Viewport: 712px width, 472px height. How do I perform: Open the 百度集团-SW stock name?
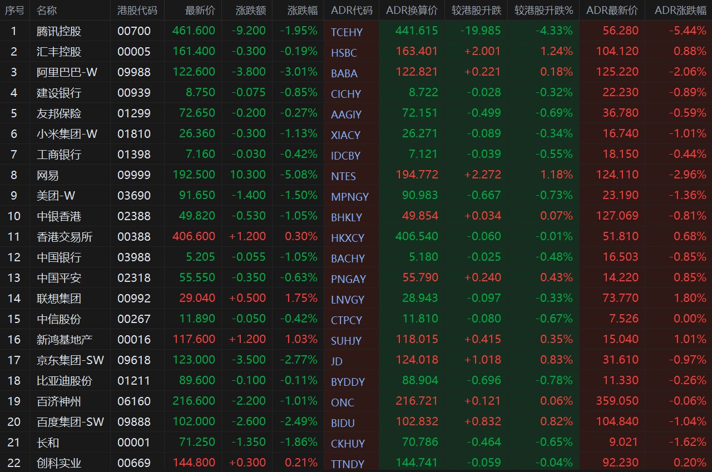click(x=71, y=422)
